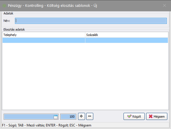Click the minus icon to remove row
The image size is (171, 129).
(x=90, y=116)
